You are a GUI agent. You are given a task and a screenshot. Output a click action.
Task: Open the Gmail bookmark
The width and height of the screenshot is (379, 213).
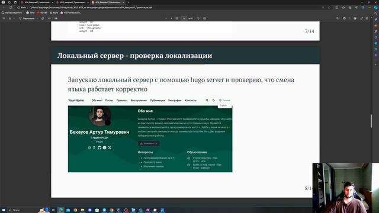(30, 12)
